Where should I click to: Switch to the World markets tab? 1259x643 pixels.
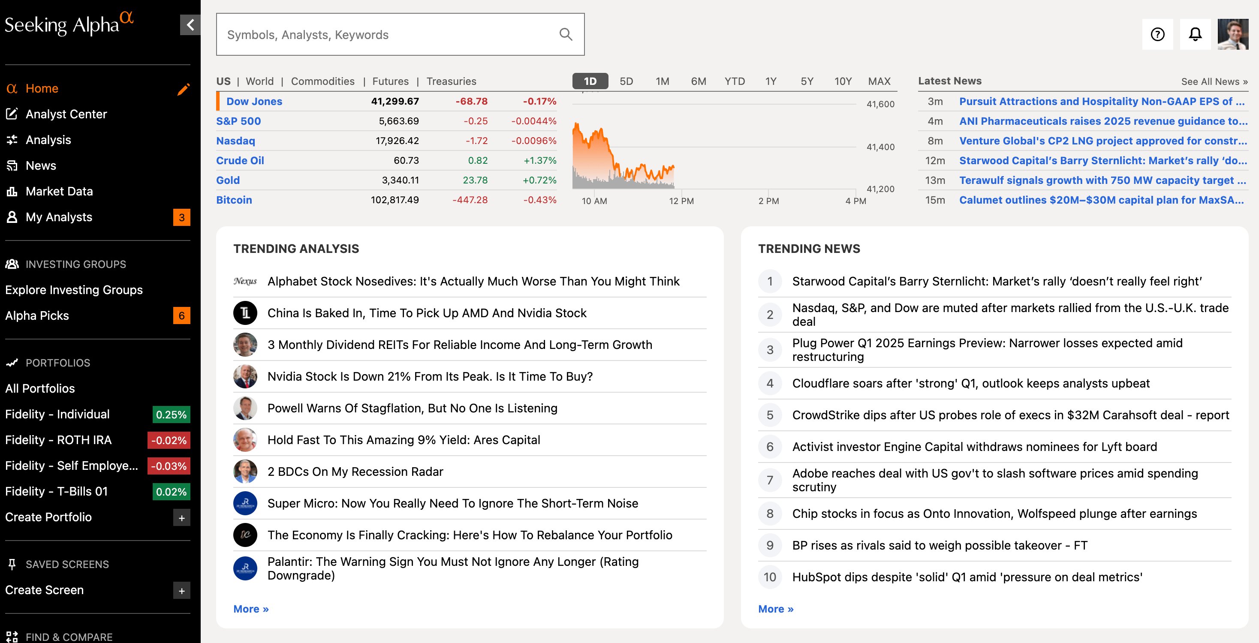click(259, 81)
